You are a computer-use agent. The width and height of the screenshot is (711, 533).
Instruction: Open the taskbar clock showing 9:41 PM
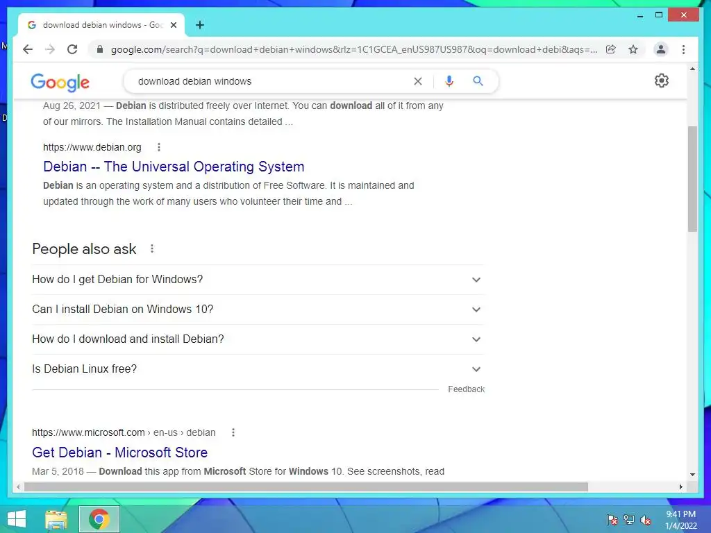[680, 520]
